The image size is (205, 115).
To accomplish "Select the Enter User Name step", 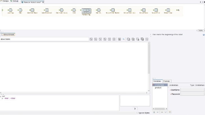I will pyautogui.click(x=32, y=10).
